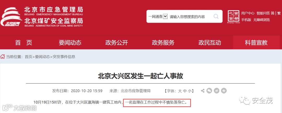Set font size to 小
This screenshot has width=282, height=113.
[x=190, y=91]
